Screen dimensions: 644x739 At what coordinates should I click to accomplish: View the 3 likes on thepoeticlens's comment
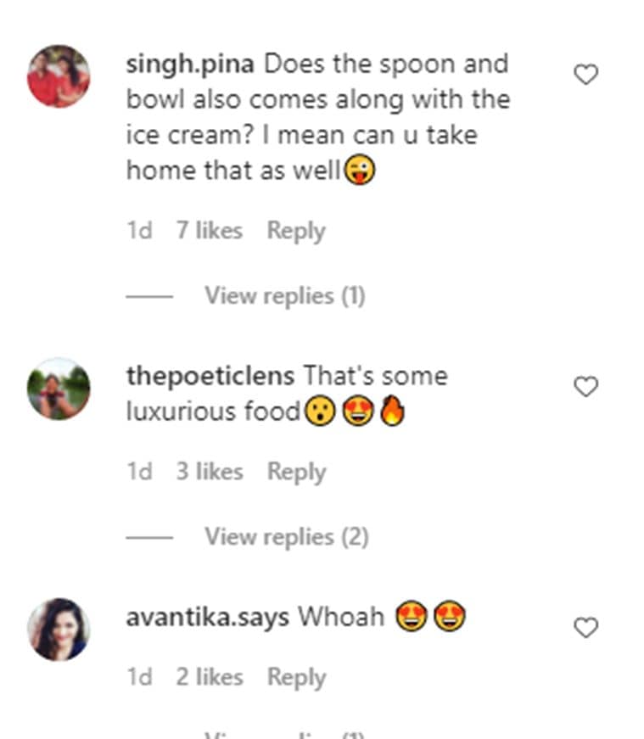pos(209,472)
